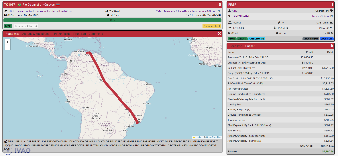Click the landing icon beside 2,857 kg
The height and width of the screenshot is (156, 338).
[x=332, y=28]
